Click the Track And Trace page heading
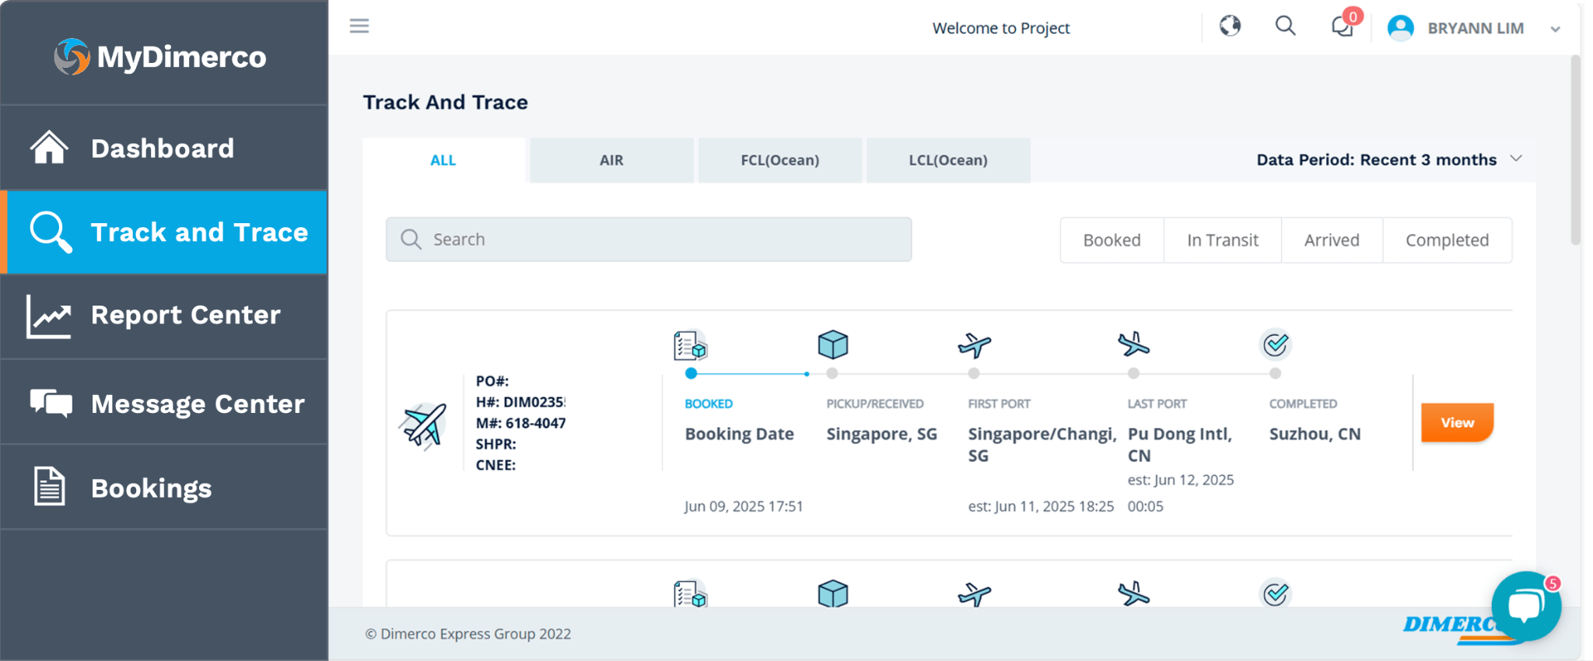The height and width of the screenshot is (661, 1593). tap(446, 102)
